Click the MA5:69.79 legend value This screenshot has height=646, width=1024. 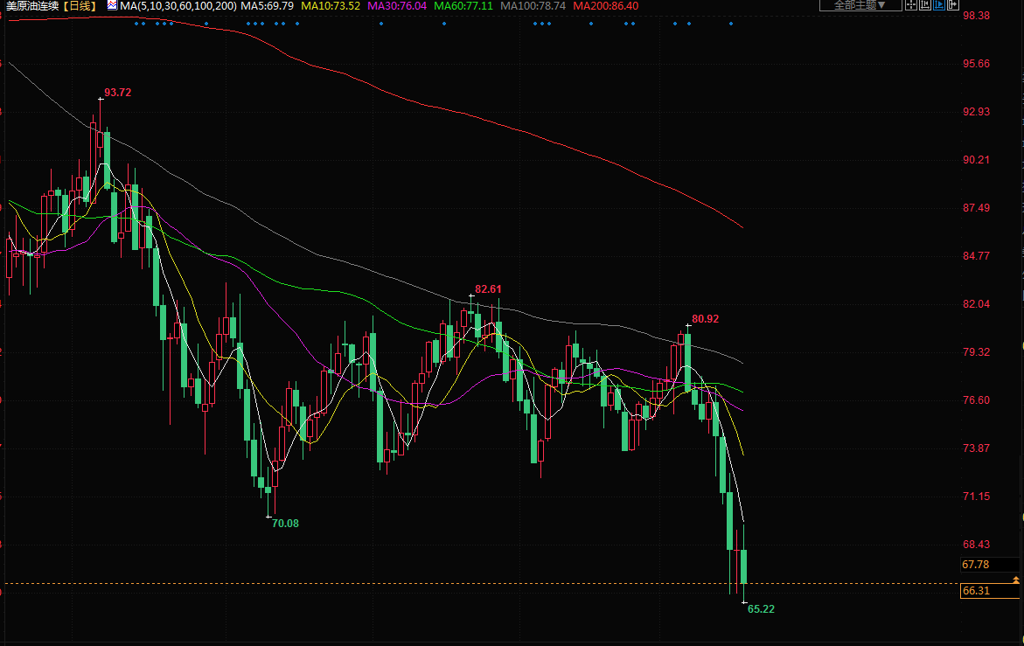[x=267, y=5]
